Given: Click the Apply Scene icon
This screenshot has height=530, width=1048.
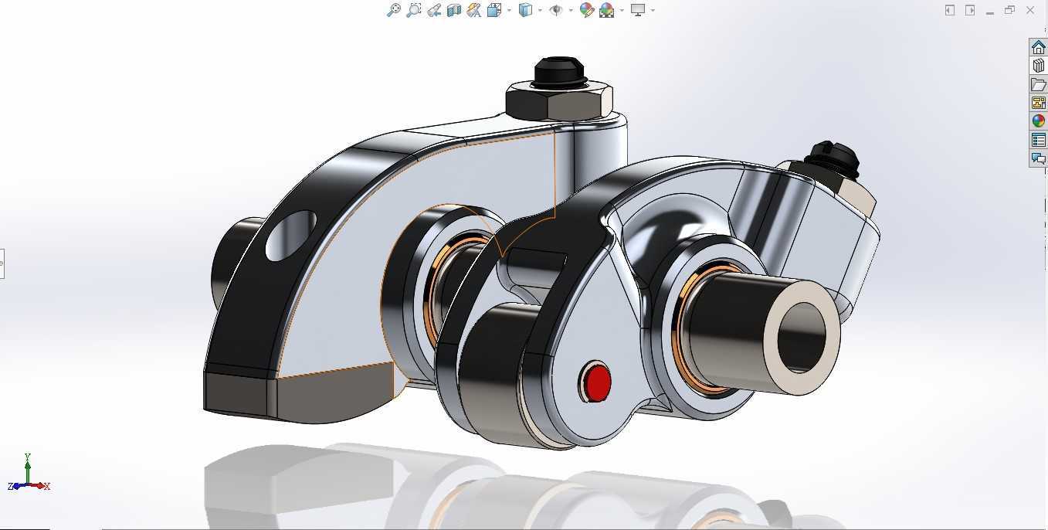Looking at the screenshot, I should [x=607, y=10].
